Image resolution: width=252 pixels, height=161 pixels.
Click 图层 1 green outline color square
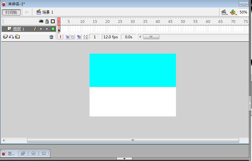point(53,29)
